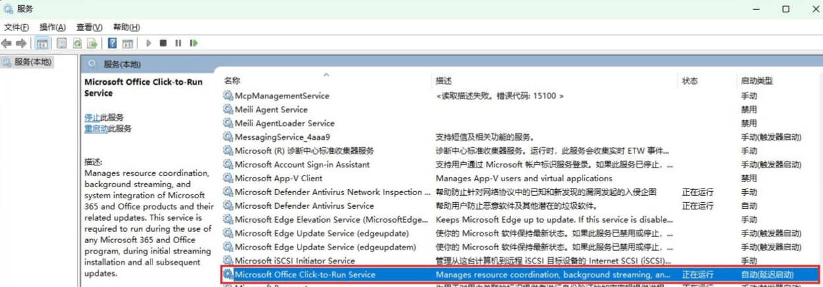Sort by the 描述 column header

[x=444, y=81]
